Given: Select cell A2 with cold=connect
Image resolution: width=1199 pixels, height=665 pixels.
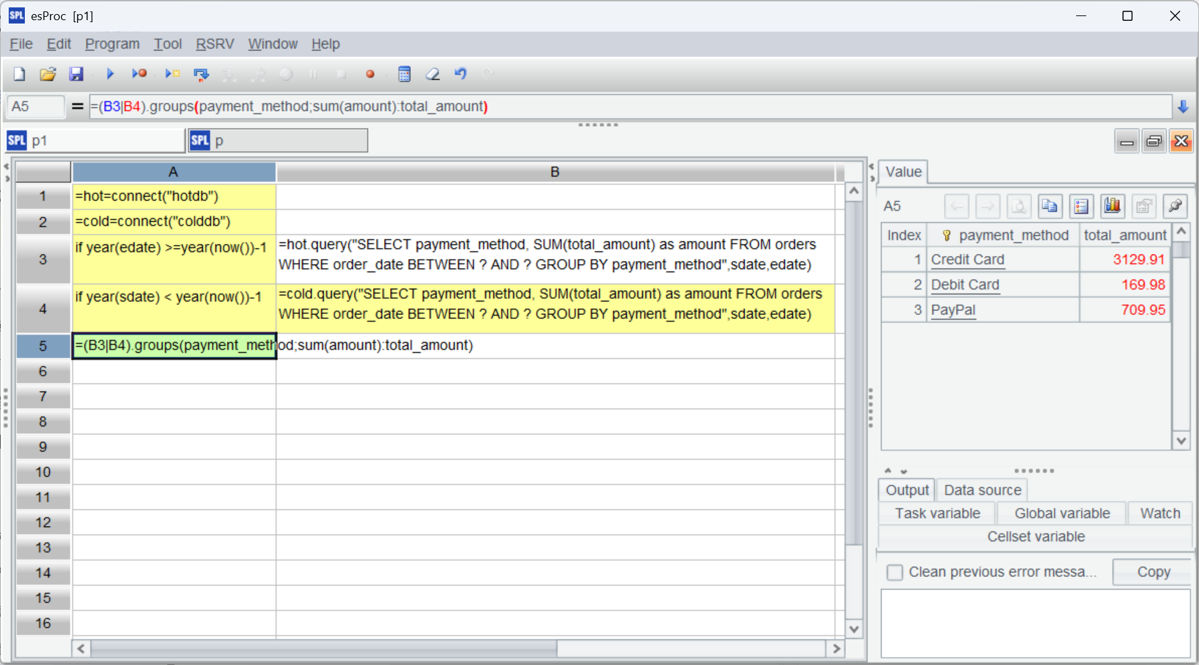Looking at the screenshot, I should pyautogui.click(x=174, y=222).
